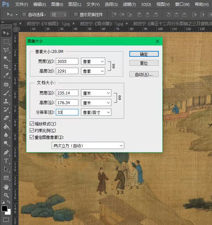Open the 视图(V) menu
This screenshot has height=225, width=212.
163,5
